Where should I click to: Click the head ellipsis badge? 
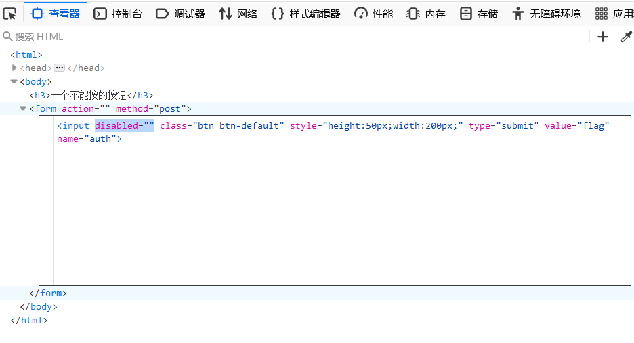60,68
